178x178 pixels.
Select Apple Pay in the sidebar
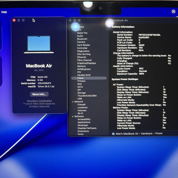tap(82, 33)
